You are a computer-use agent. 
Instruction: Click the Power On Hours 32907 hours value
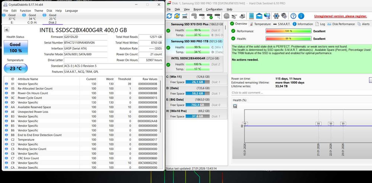click(x=151, y=60)
